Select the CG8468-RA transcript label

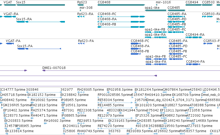(x=107, y=19)
